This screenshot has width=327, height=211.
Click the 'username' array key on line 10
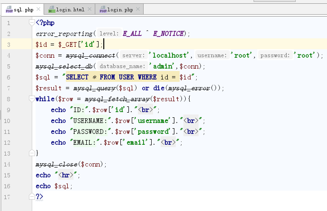click(x=153, y=121)
